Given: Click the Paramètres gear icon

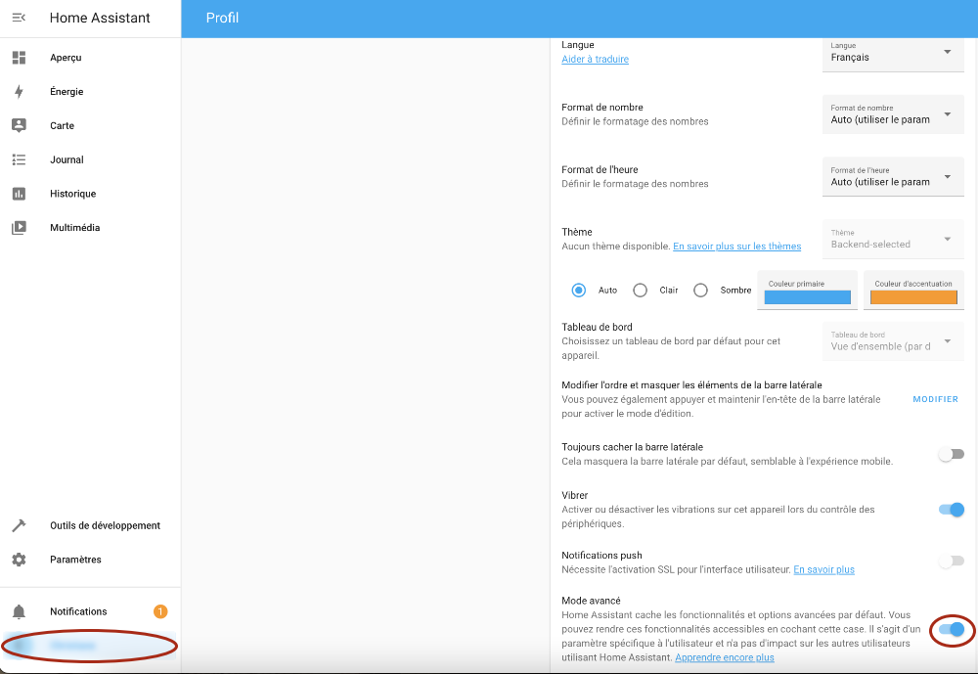Looking at the screenshot, I should point(19,560).
